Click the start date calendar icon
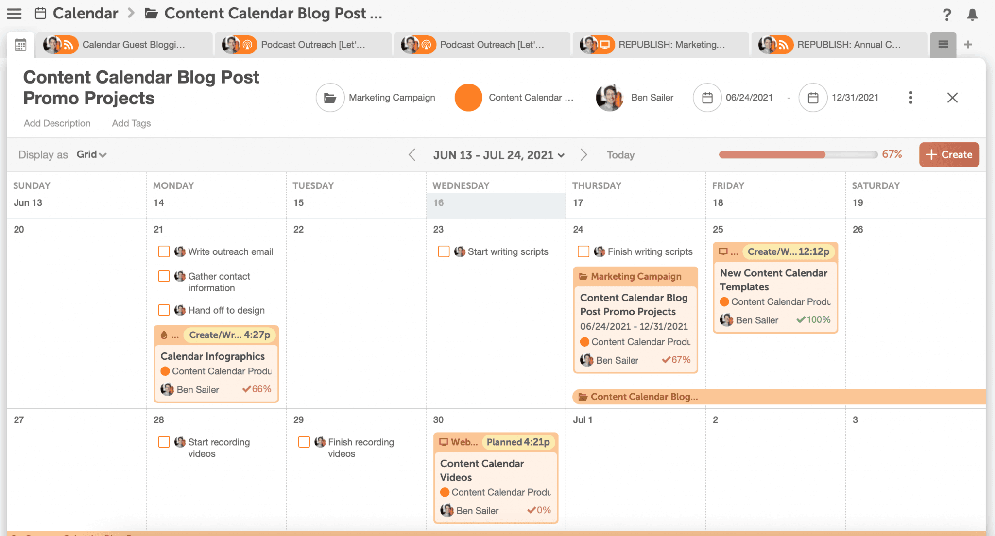Image resolution: width=995 pixels, height=536 pixels. tap(707, 98)
